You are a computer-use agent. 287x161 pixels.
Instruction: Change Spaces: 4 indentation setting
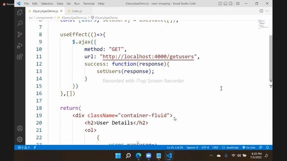point(192,148)
